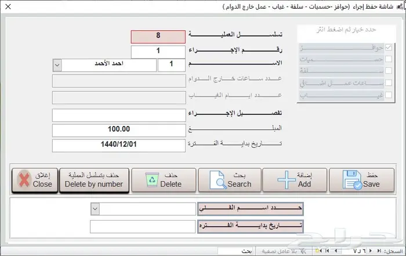Click the record search (بحث) box in status bar
This screenshot has width=406, height=256.
pyautogui.click(x=235, y=251)
